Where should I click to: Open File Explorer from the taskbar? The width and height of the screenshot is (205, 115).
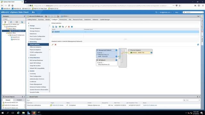23,113
